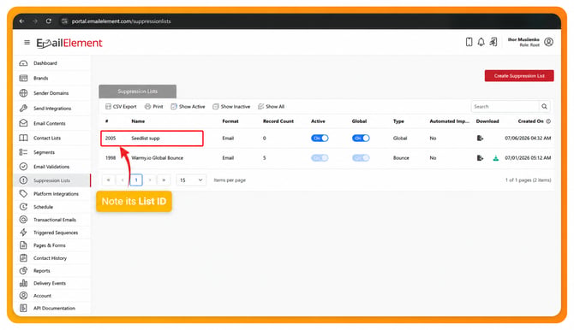This screenshot has height=330, width=574.
Task: Open the items per page dropdown
Action: [191, 180]
